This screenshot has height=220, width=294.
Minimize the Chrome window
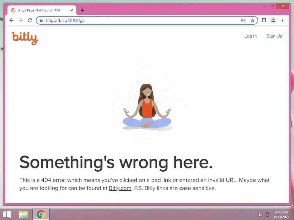coord(264,6)
